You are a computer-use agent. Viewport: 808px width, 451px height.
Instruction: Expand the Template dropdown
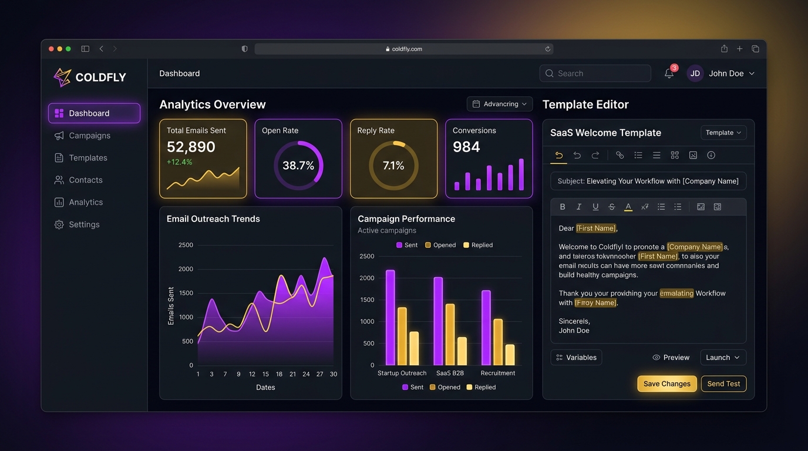coord(723,133)
